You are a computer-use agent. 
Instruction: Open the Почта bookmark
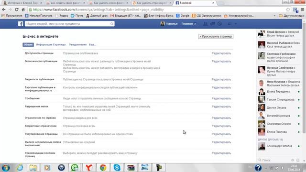click(x=77, y=16)
